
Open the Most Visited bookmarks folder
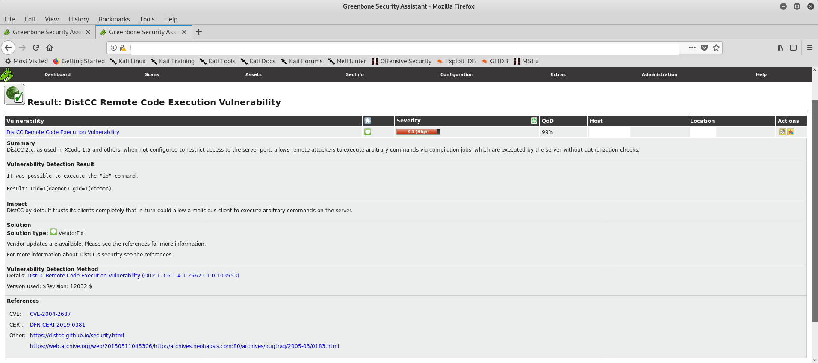[27, 61]
